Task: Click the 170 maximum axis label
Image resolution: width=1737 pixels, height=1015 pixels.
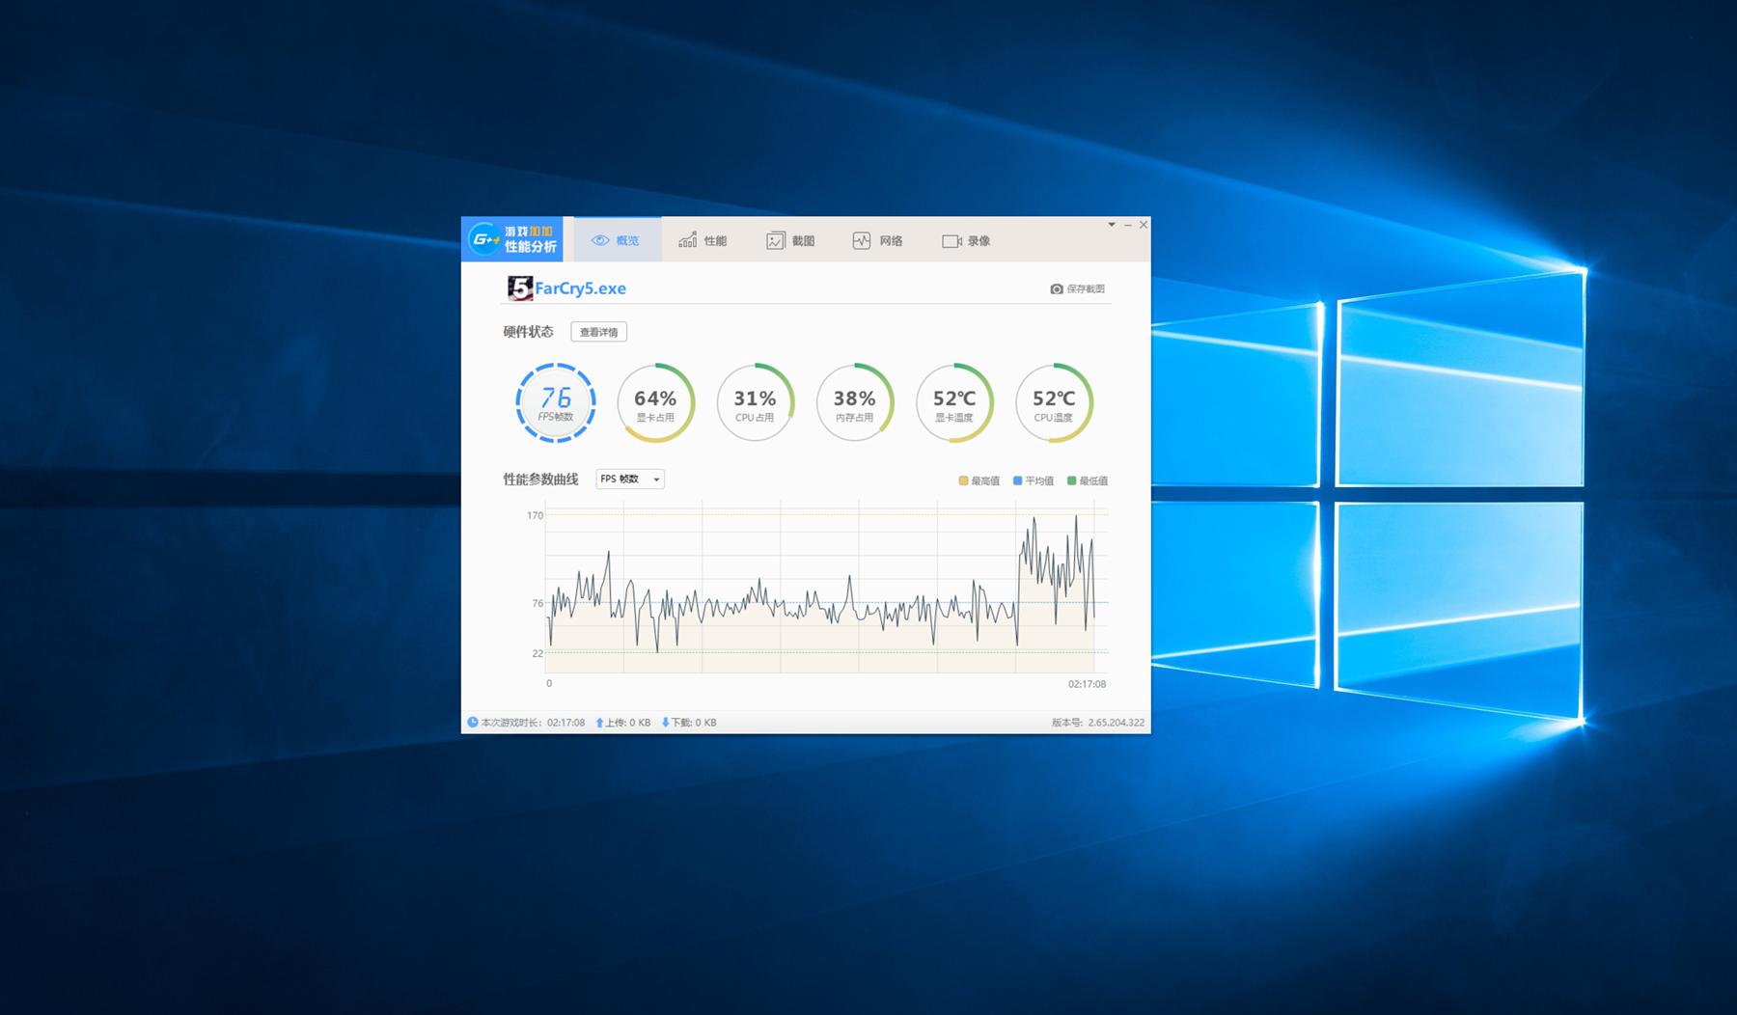Action: tap(535, 515)
